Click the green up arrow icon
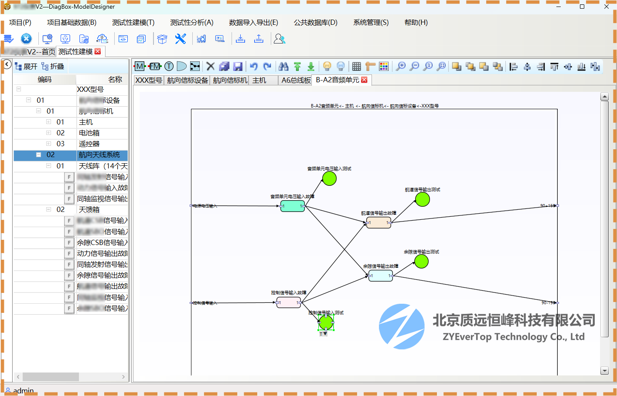The width and height of the screenshot is (617, 396). point(297,66)
